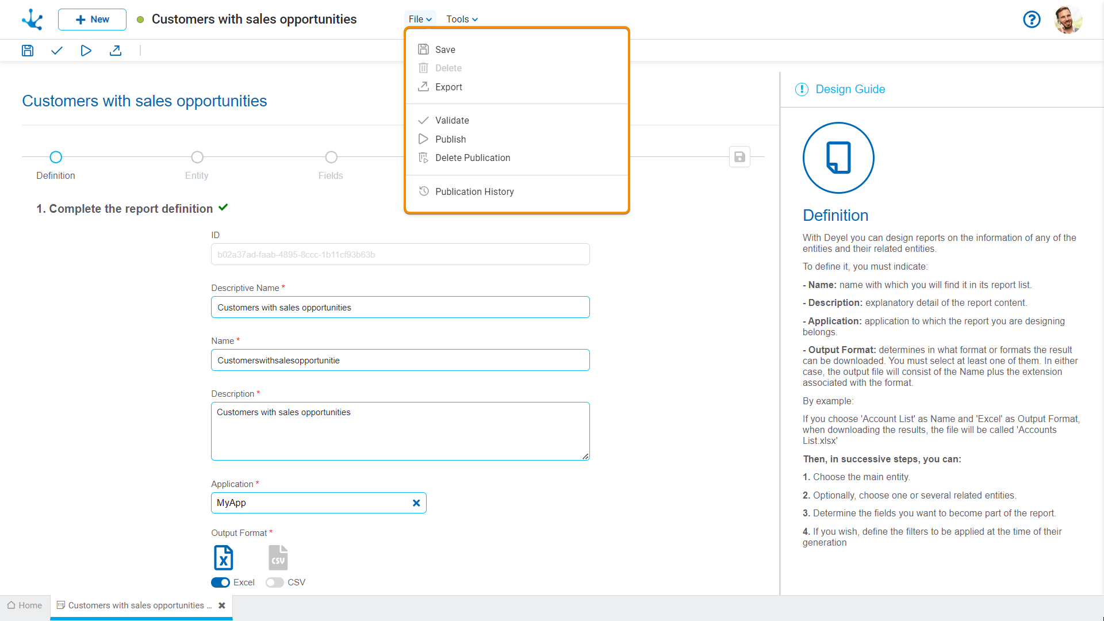Close the Customers with sales opportunities tab
The width and height of the screenshot is (1104, 621).
tap(222, 605)
